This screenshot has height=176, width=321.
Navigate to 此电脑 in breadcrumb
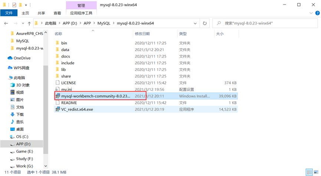(50, 23)
